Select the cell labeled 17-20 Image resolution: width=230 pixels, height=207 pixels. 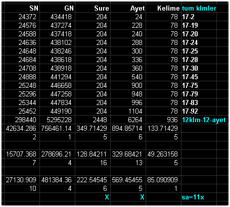[199, 34]
